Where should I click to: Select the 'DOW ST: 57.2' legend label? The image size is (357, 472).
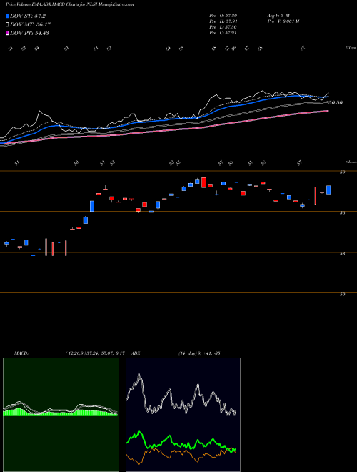pos(28,16)
